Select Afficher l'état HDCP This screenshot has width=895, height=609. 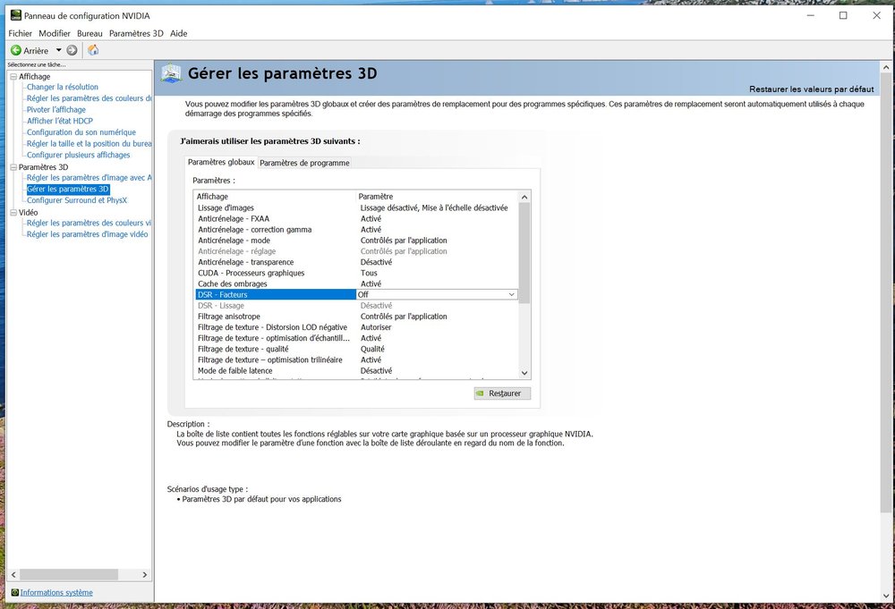click(x=59, y=121)
